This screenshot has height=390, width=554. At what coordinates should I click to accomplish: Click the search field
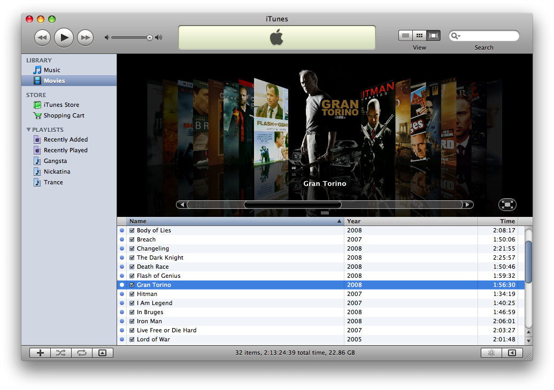[484, 36]
